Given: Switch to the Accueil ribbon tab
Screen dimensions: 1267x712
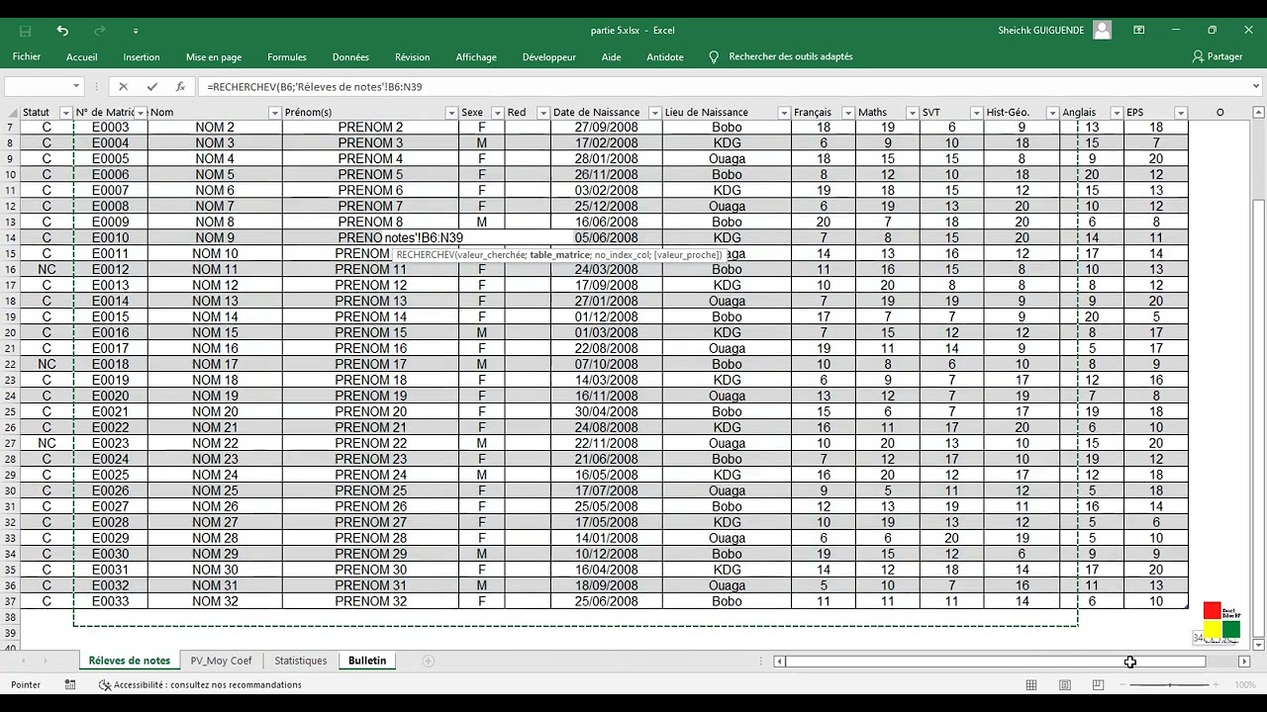Looking at the screenshot, I should 81,56.
